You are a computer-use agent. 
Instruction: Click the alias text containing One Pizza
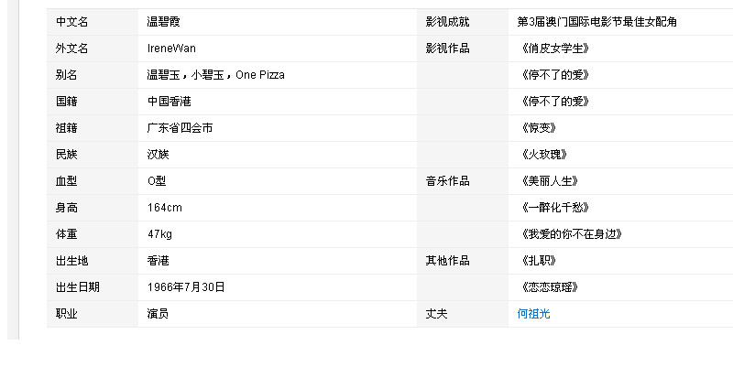(215, 74)
